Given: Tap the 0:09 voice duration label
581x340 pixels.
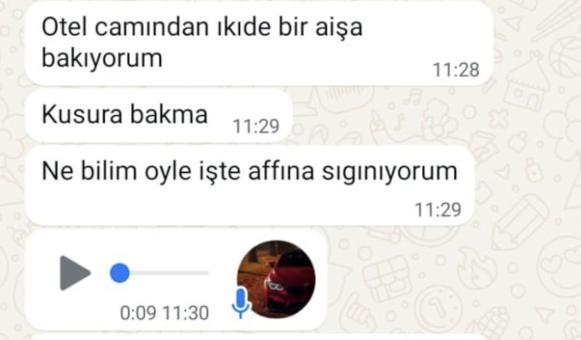Looking at the screenshot, I should click(138, 313).
